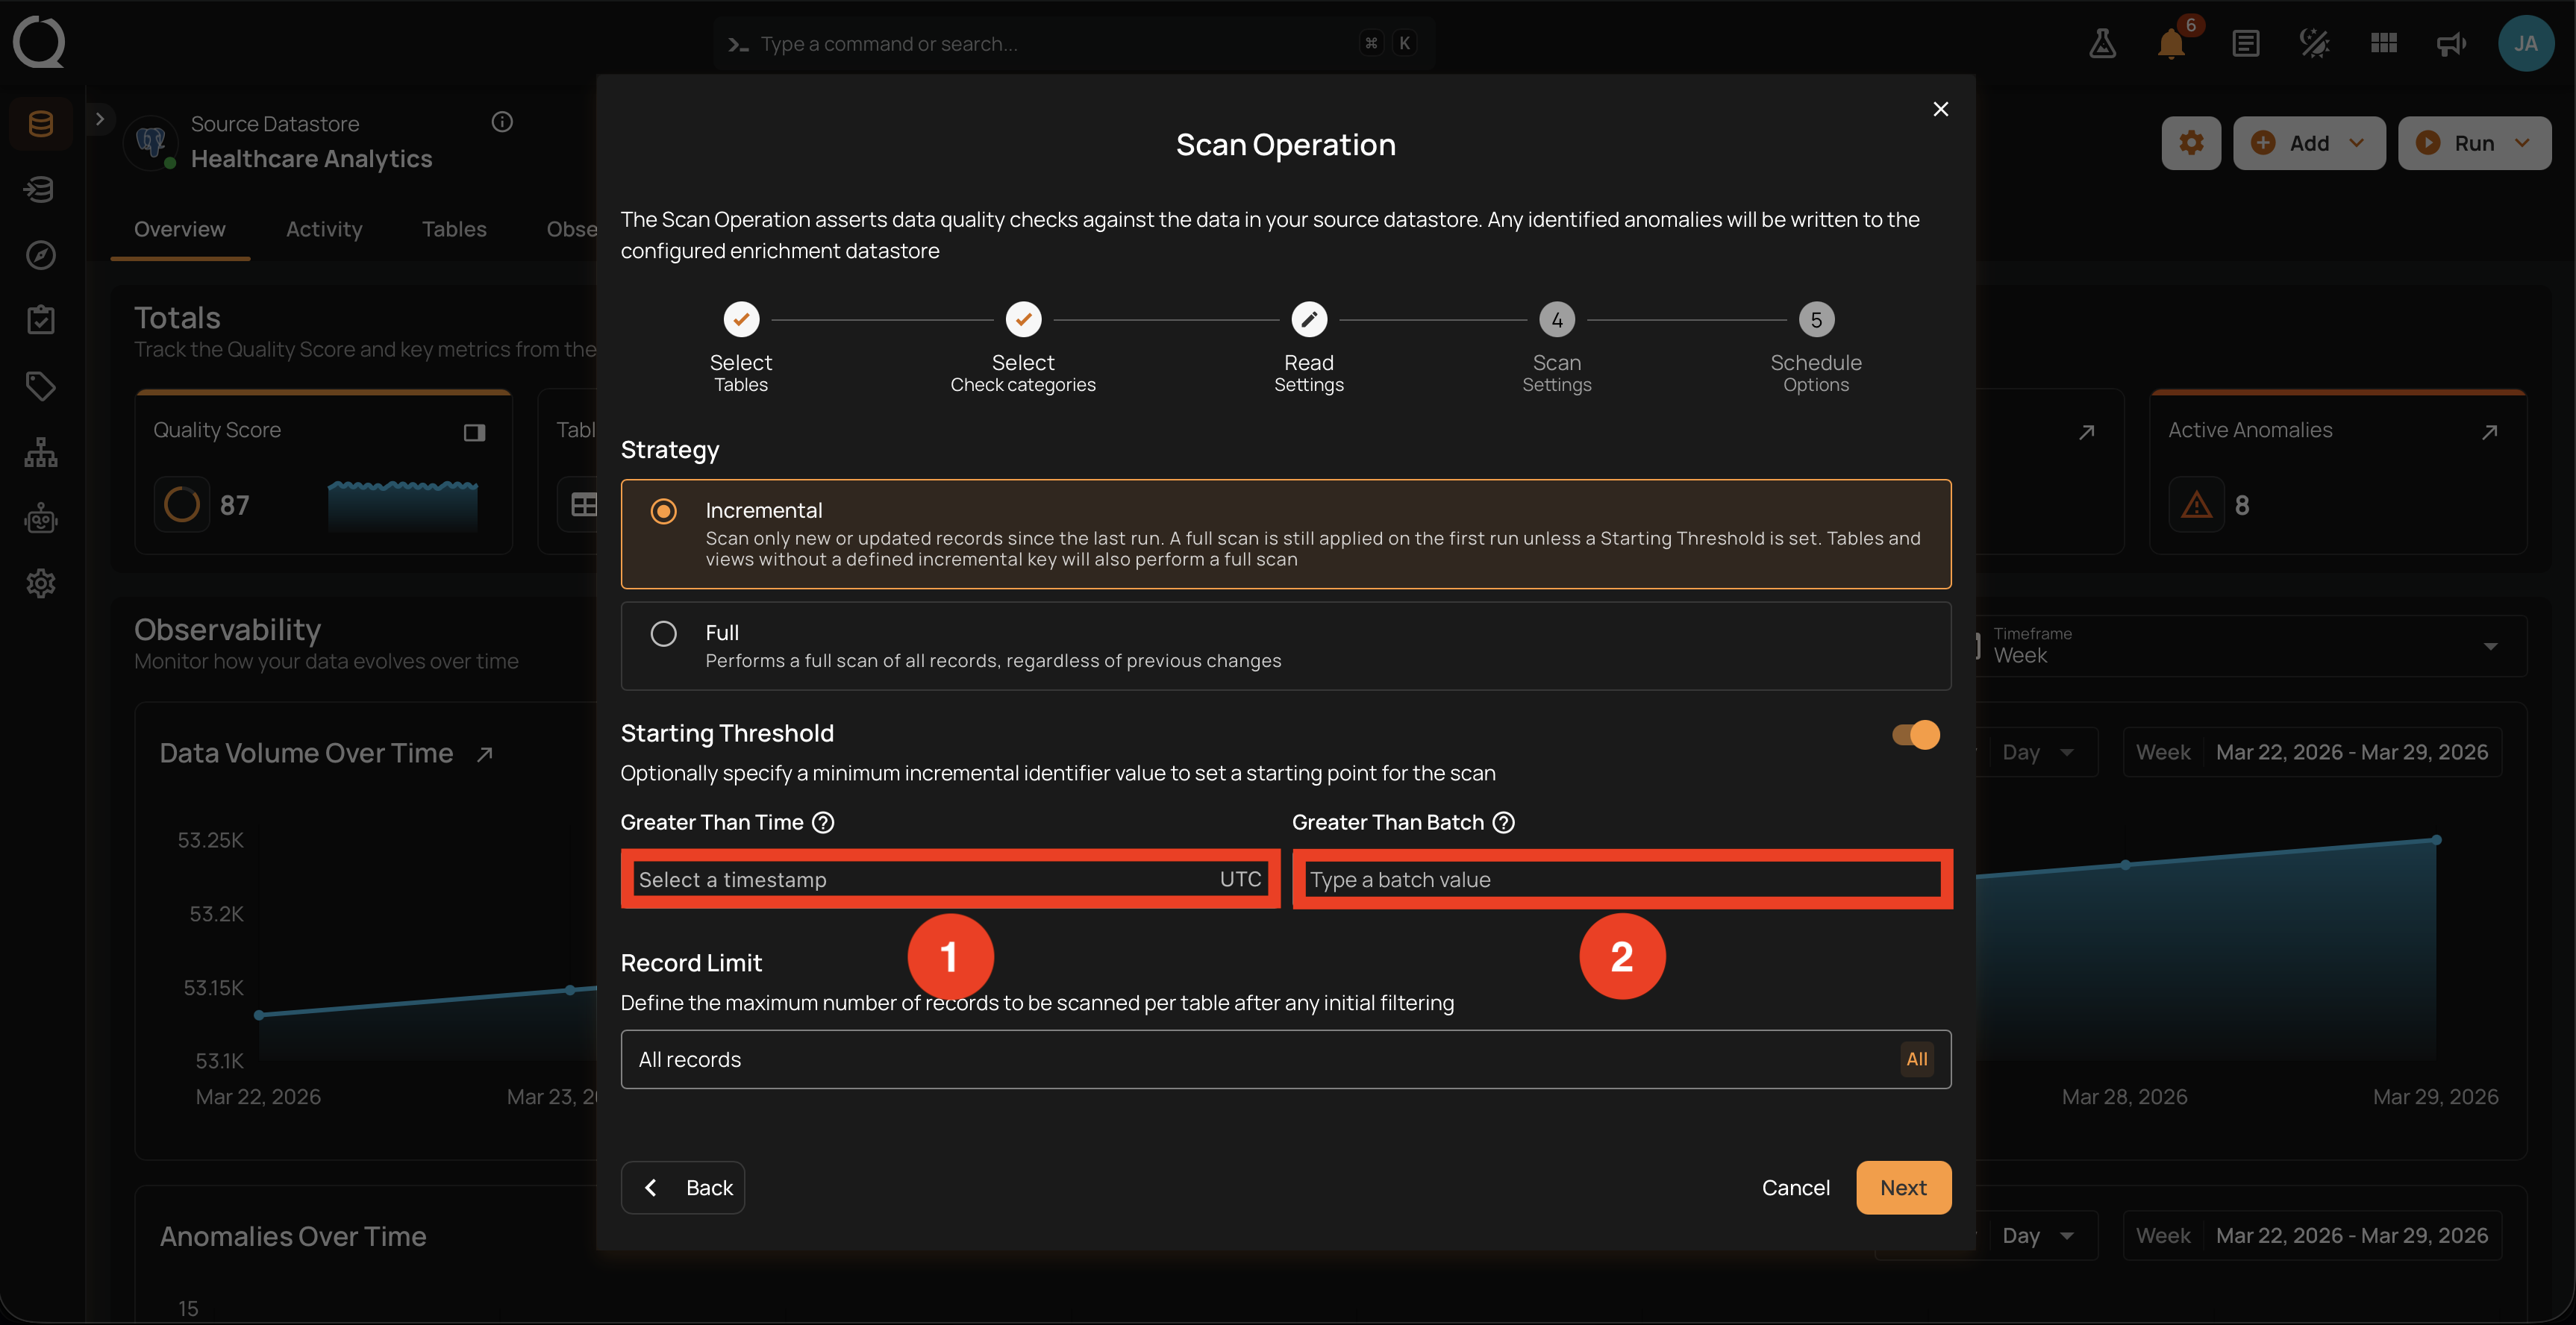Open the datastores sidebar icon
The height and width of the screenshot is (1325, 2576).
coord(41,124)
